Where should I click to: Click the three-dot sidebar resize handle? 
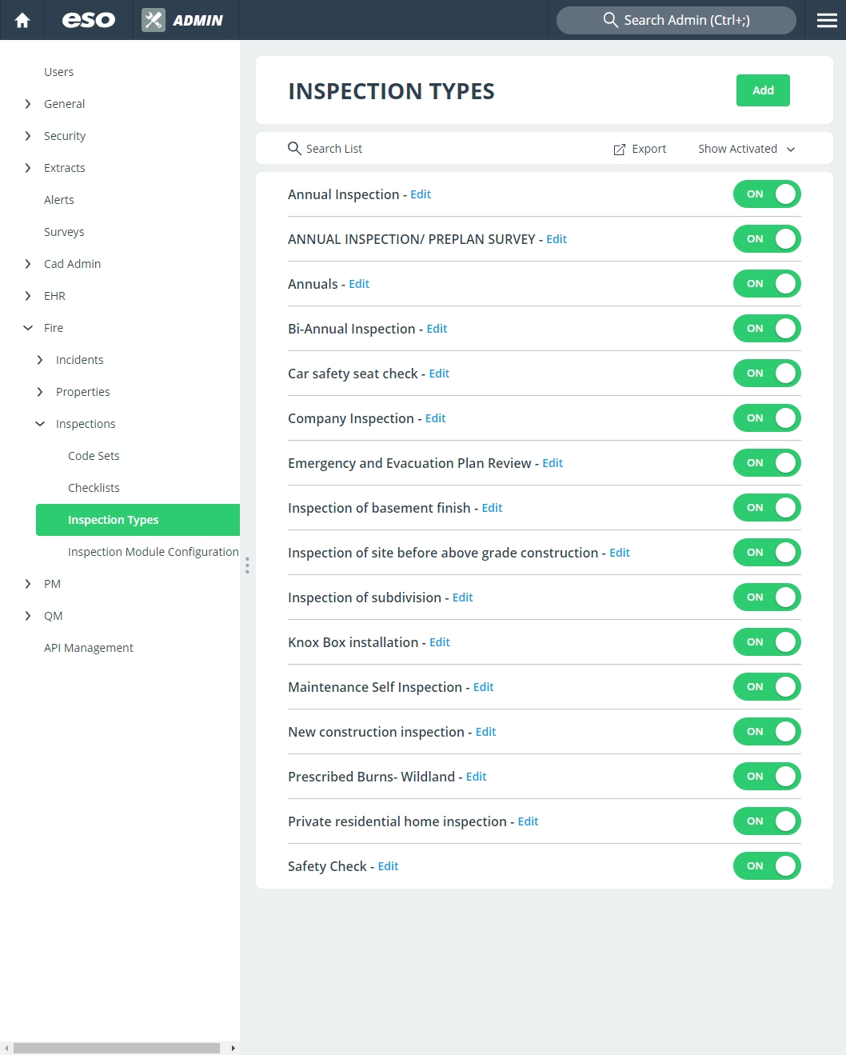(248, 565)
